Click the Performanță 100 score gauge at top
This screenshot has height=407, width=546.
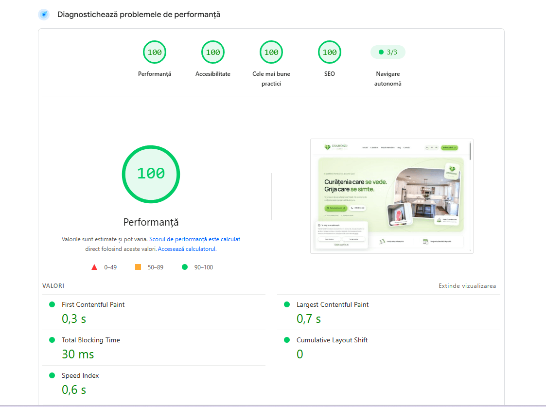[x=155, y=52]
